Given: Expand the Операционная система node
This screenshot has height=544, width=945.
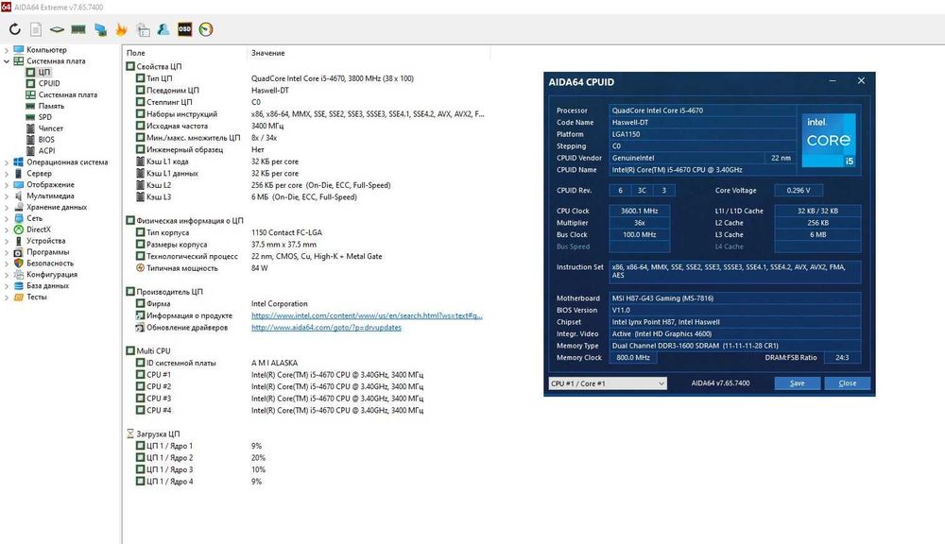Looking at the screenshot, I should pos(7,162).
